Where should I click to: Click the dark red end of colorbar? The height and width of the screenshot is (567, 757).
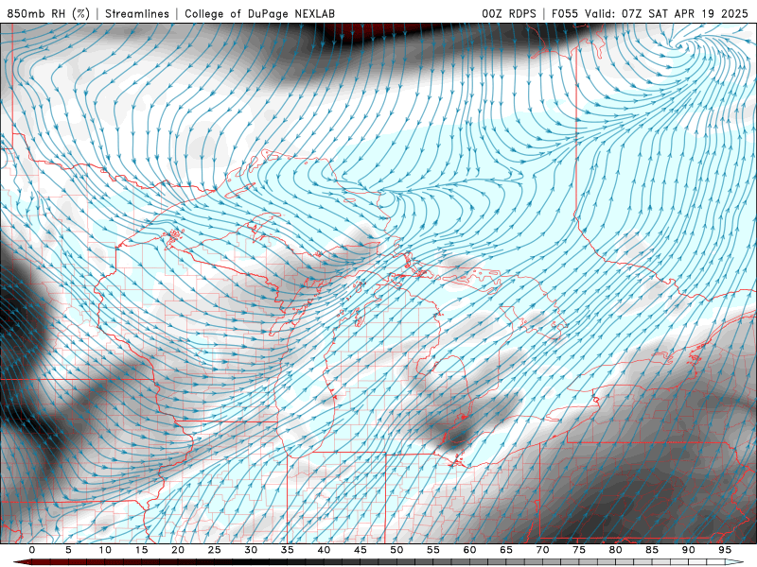(x=22, y=562)
